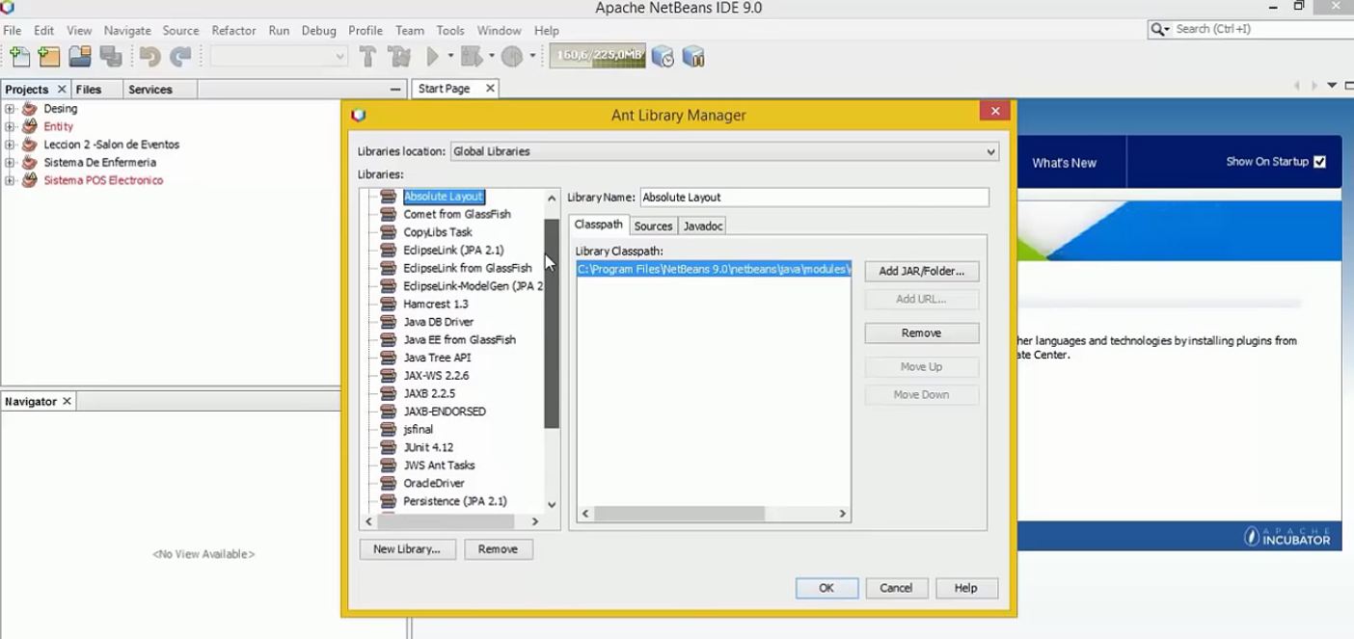Click the New Project toolbar icon
The height and width of the screenshot is (639, 1354).
(x=49, y=57)
